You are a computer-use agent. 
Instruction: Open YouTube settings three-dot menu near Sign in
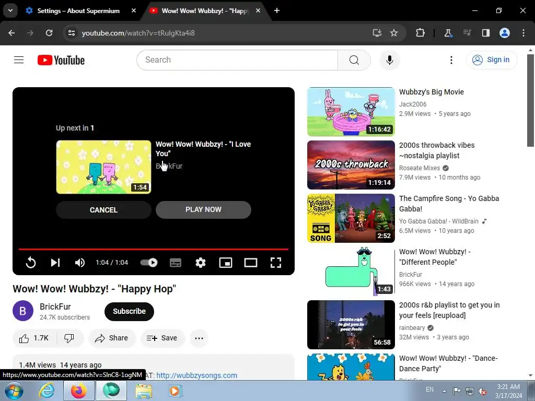[x=451, y=60]
